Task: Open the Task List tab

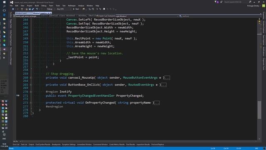Action: click(x=24, y=145)
